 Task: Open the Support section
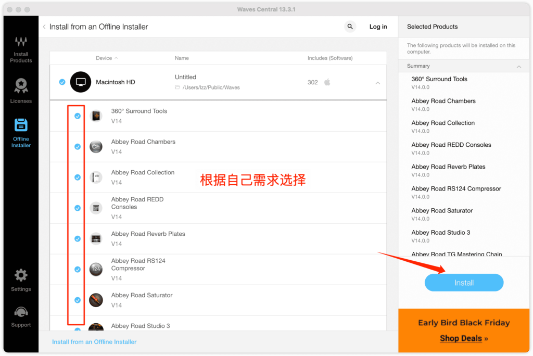21,316
